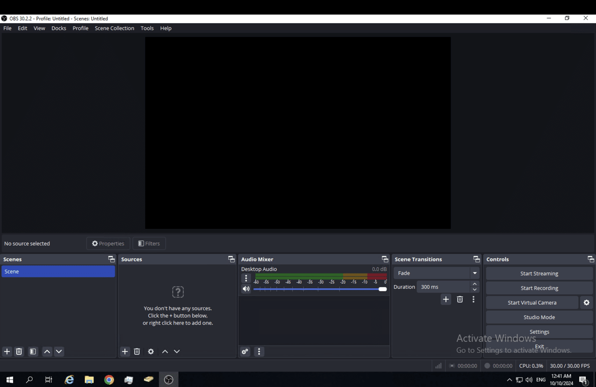Screen dimensions: 596x387
Task: Move source up with the up arrow icon
Action: (x=165, y=351)
